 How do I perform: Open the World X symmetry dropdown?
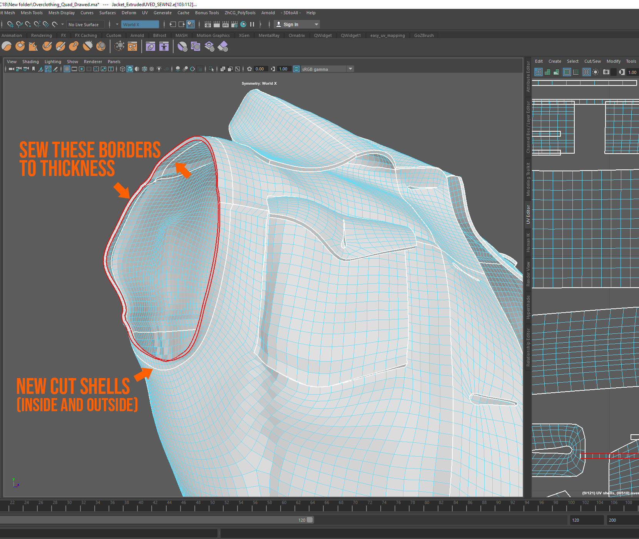141,24
